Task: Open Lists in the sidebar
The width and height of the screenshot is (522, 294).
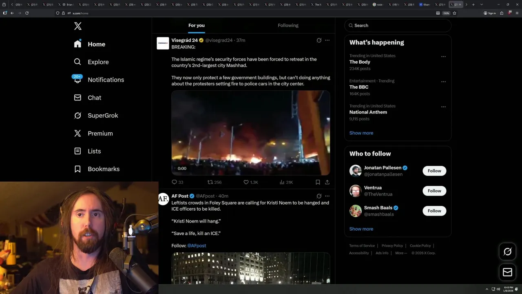Action: coord(87,151)
